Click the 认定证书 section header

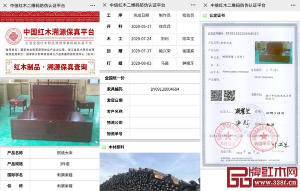tap(217, 15)
